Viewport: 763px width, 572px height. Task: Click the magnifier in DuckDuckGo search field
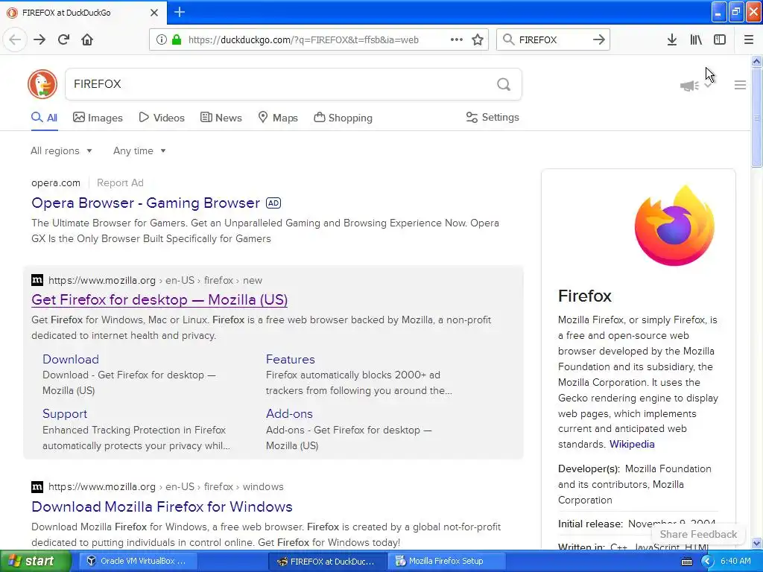[x=504, y=85]
